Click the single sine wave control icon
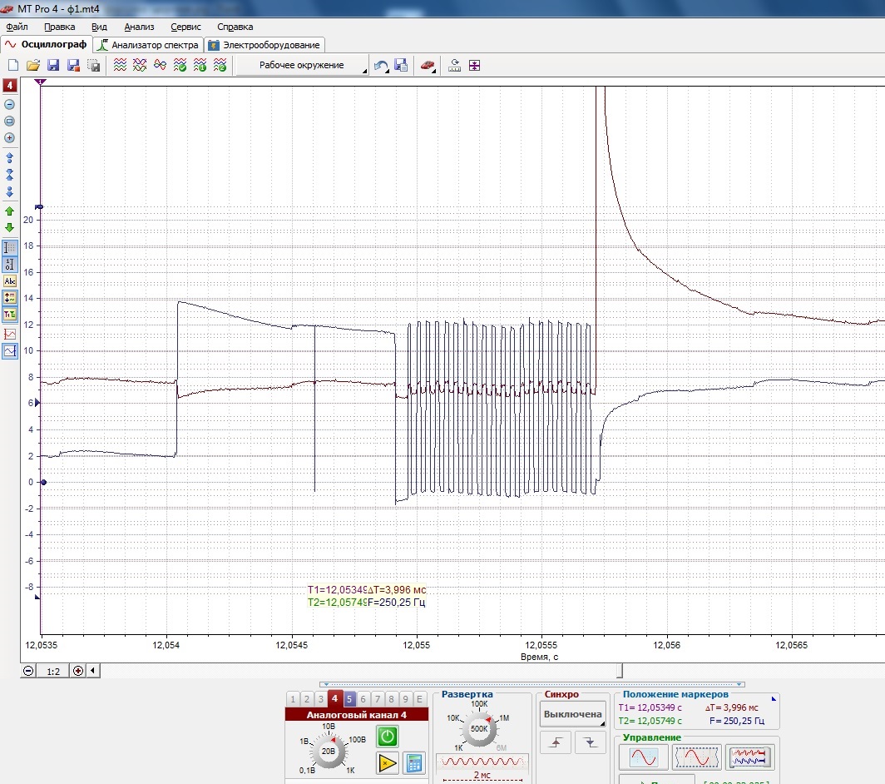Image resolution: width=885 pixels, height=784 pixels. click(644, 757)
